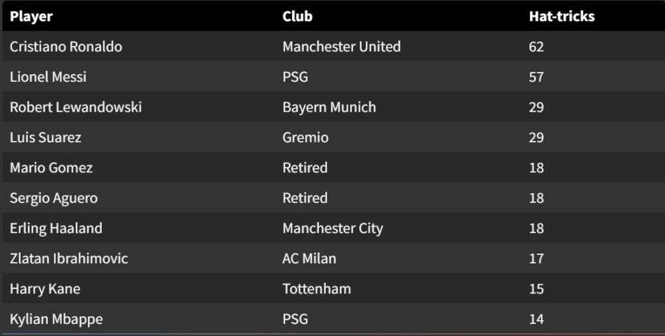The height and width of the screenshot is (336, 665).
Task: Click the Player column header
Action: pyautogui.click(x=31, y=17)
